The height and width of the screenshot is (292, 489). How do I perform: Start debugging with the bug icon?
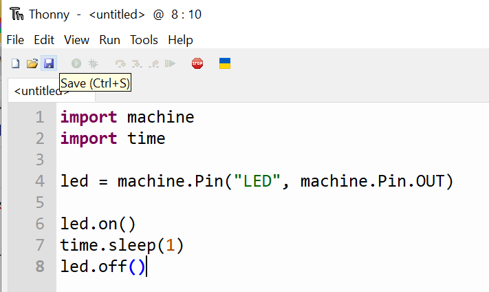pyautogui.click(x=93, y=64)
